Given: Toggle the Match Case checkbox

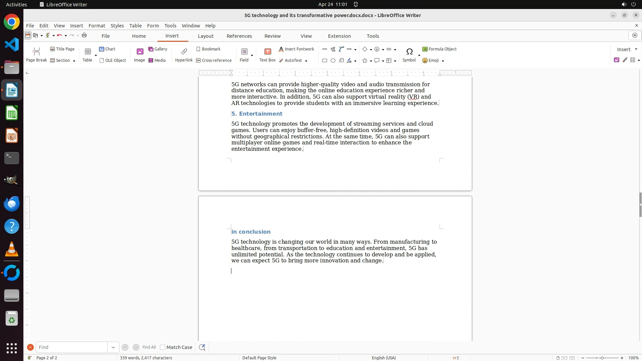Looking at the screenshot, I should [x=163, y=347].
